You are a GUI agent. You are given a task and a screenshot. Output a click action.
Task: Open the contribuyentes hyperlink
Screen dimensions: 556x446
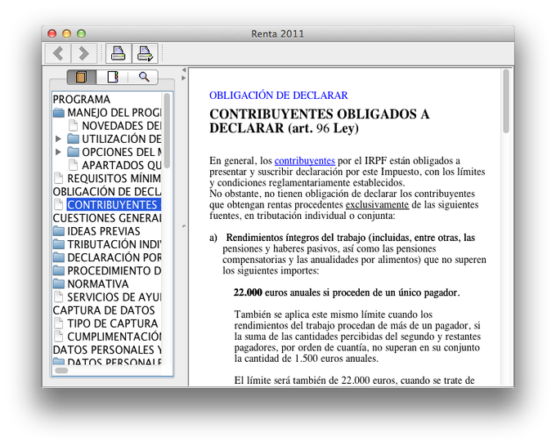[305, 161]
